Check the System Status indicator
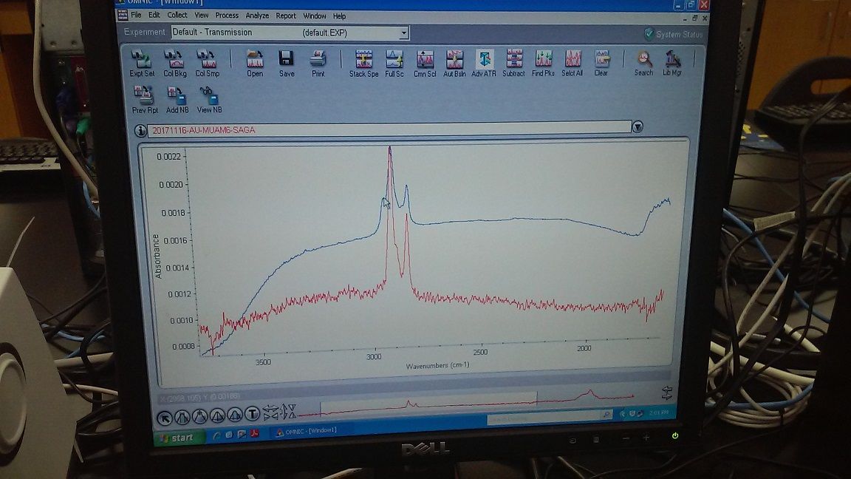Viewport: 851px width, 479px height. [x=673, y=34]
